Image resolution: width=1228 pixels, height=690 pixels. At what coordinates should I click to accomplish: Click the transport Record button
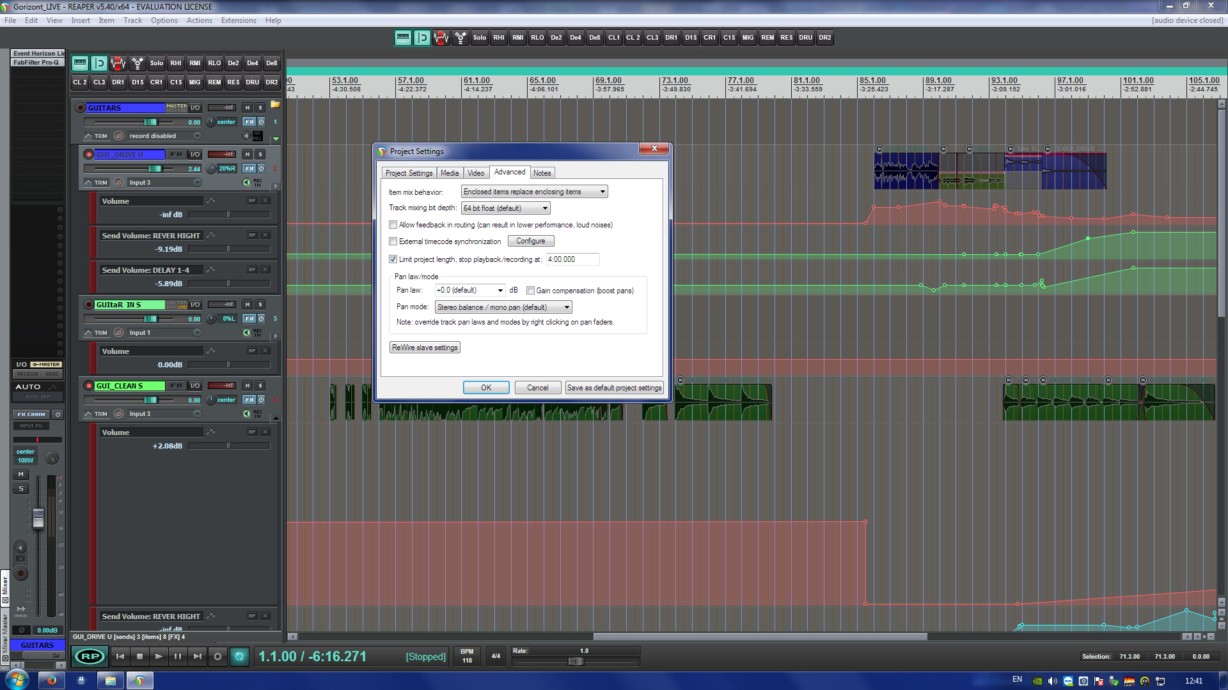(x=217, y=656)
